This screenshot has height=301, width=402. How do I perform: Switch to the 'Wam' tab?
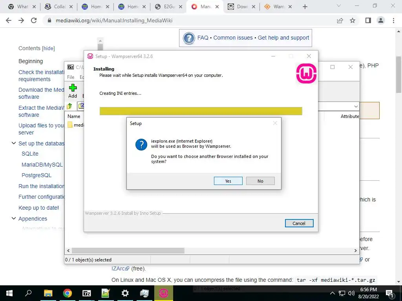coord(276,7)
